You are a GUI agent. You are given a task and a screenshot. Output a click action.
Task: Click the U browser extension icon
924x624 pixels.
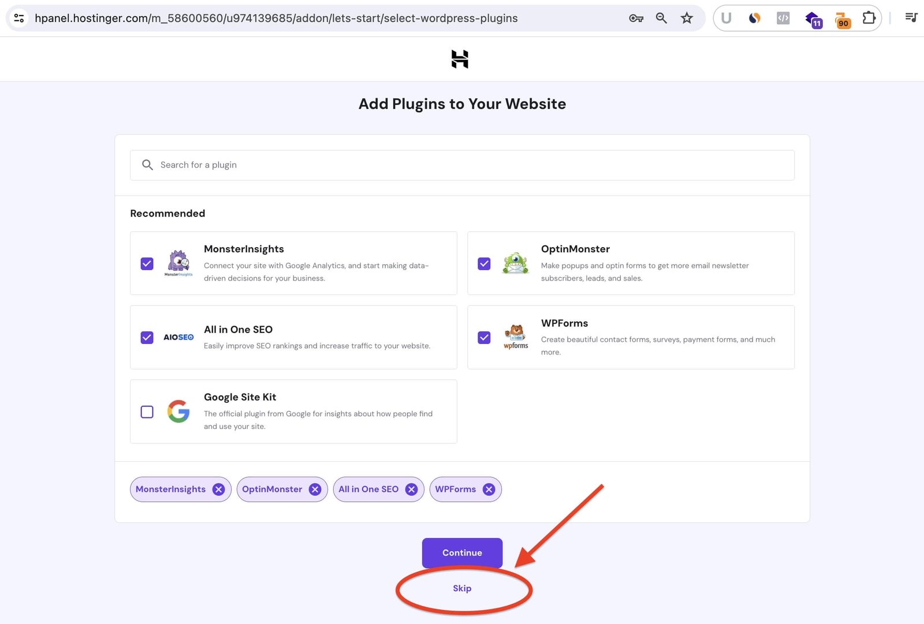[x=726, y=18]
